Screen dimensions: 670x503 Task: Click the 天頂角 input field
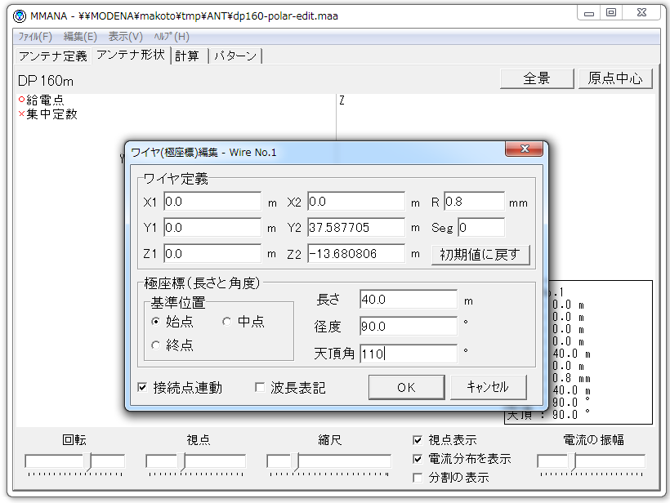pyautogui.click(x=408, y=354)
